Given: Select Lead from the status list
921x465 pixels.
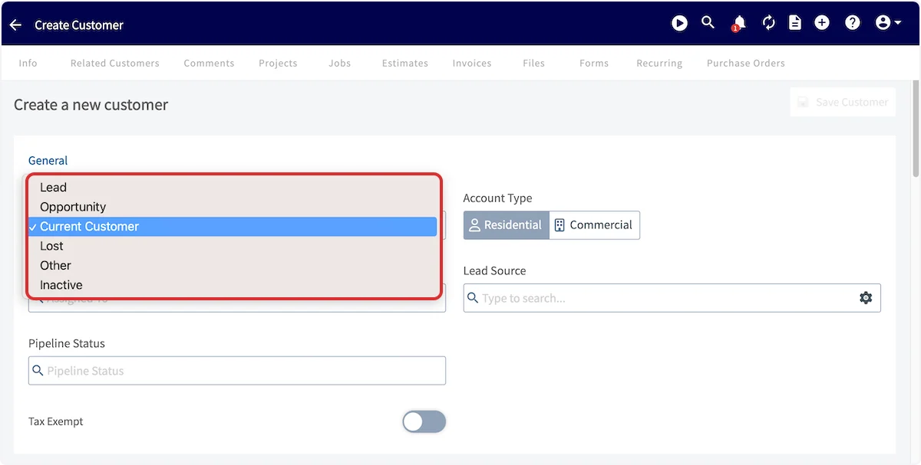Looking at the screenshot, I should point(233,187).
